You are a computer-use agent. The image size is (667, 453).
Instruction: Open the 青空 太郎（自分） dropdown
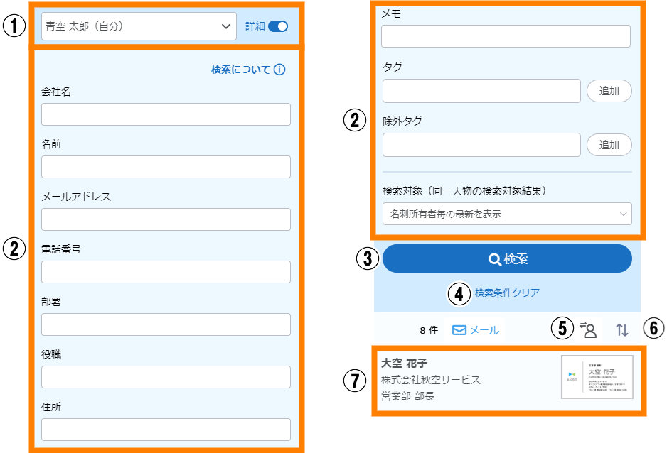(x=139, y=26)
